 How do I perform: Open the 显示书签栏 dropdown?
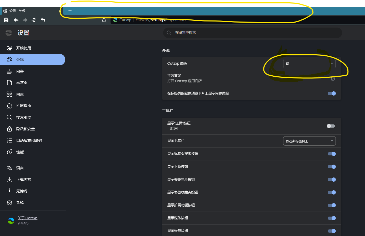309,141
